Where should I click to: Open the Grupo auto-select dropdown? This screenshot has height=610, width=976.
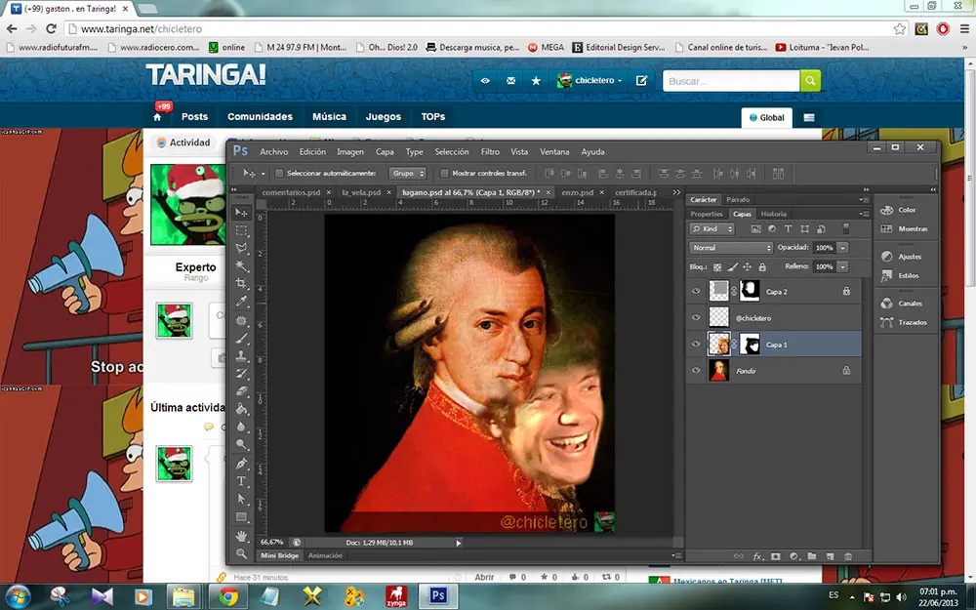(x=408, y=173)
